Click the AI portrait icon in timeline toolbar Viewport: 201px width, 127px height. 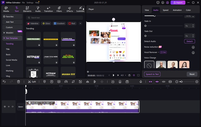(120, 82)
